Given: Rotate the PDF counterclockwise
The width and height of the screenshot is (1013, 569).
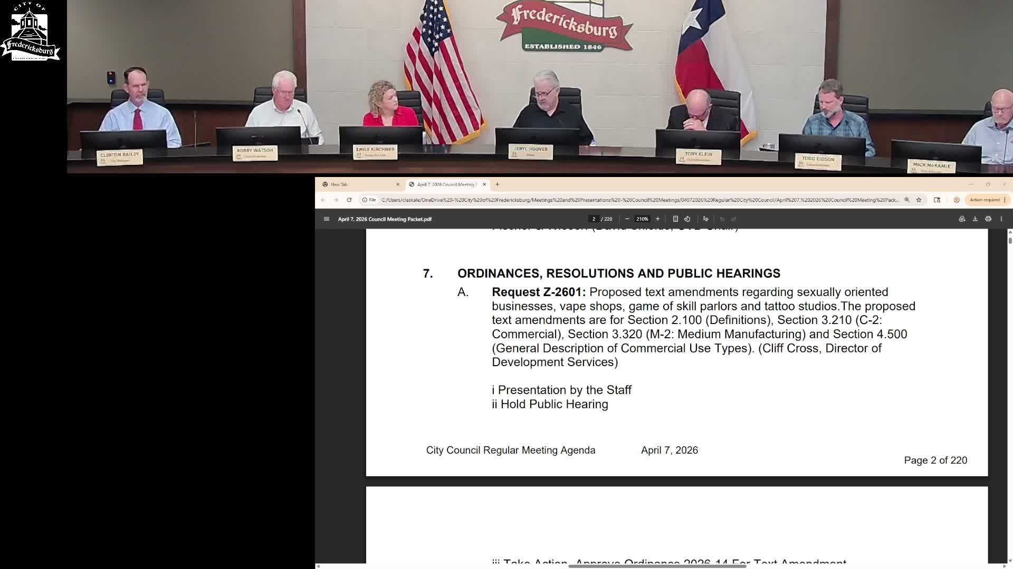Looking at the screenshot, I should 687,219.
